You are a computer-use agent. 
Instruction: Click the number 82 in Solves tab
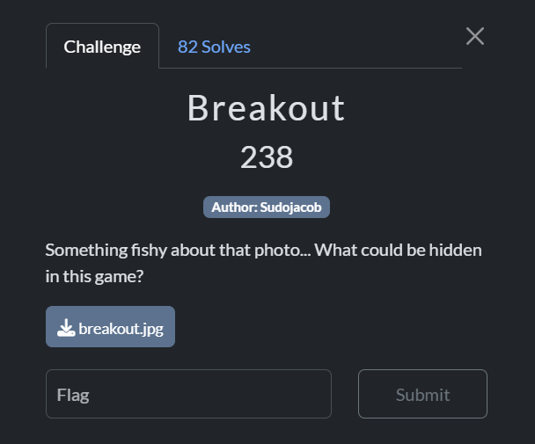click(x=187, y=47)
